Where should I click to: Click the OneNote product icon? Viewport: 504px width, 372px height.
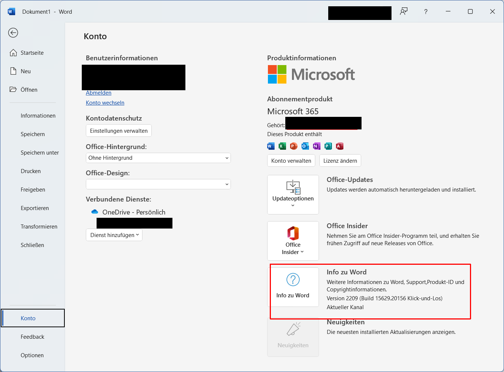[317, 146]
